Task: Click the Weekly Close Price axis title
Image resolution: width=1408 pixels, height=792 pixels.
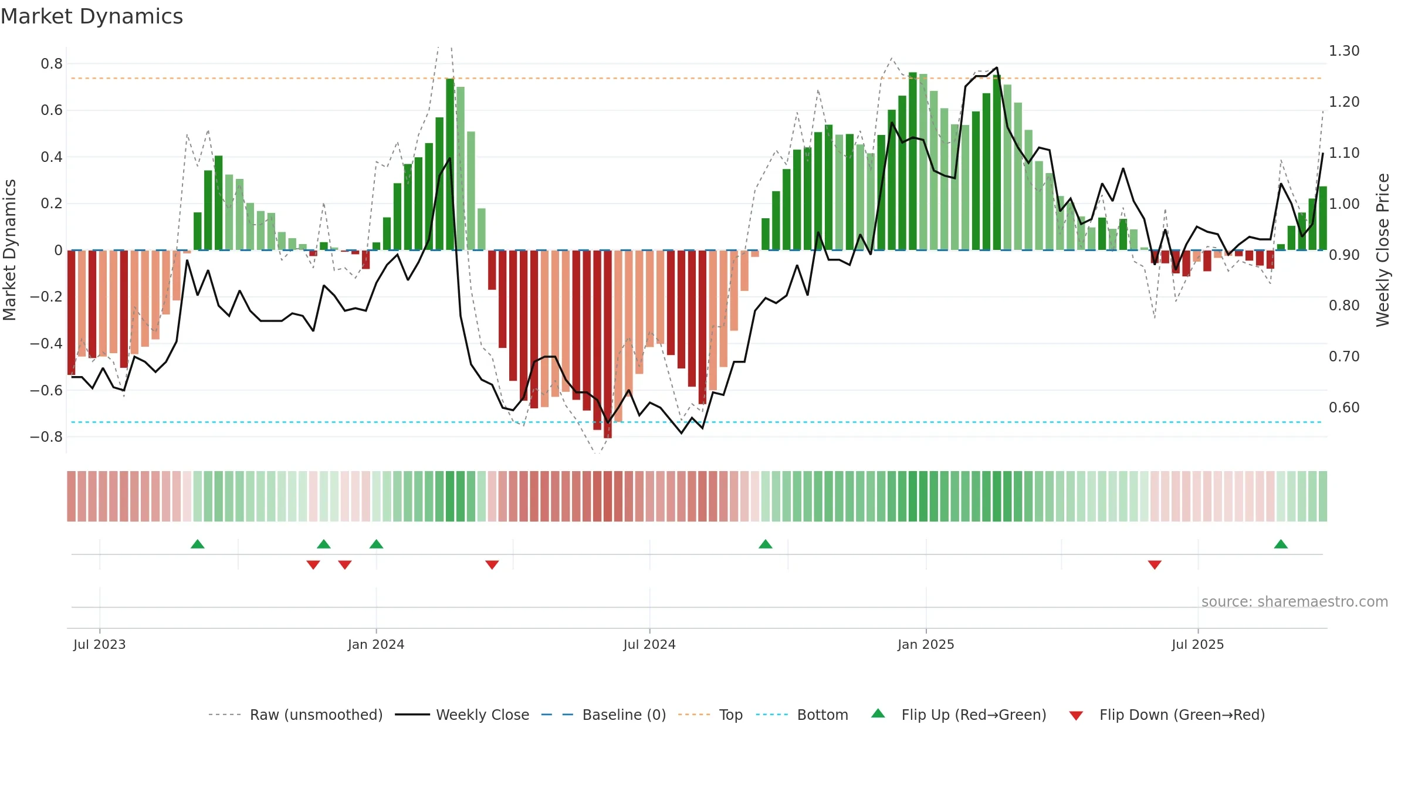Action: [x=1383, y=250]
